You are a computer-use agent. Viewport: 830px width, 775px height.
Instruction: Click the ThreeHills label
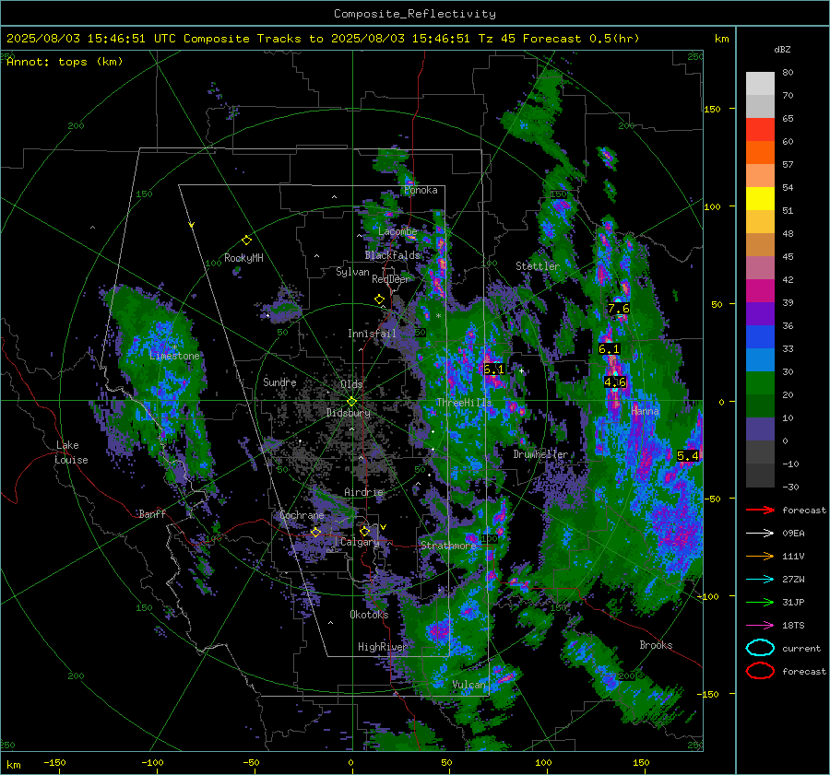pyautogui.click(x=464, y=403)
